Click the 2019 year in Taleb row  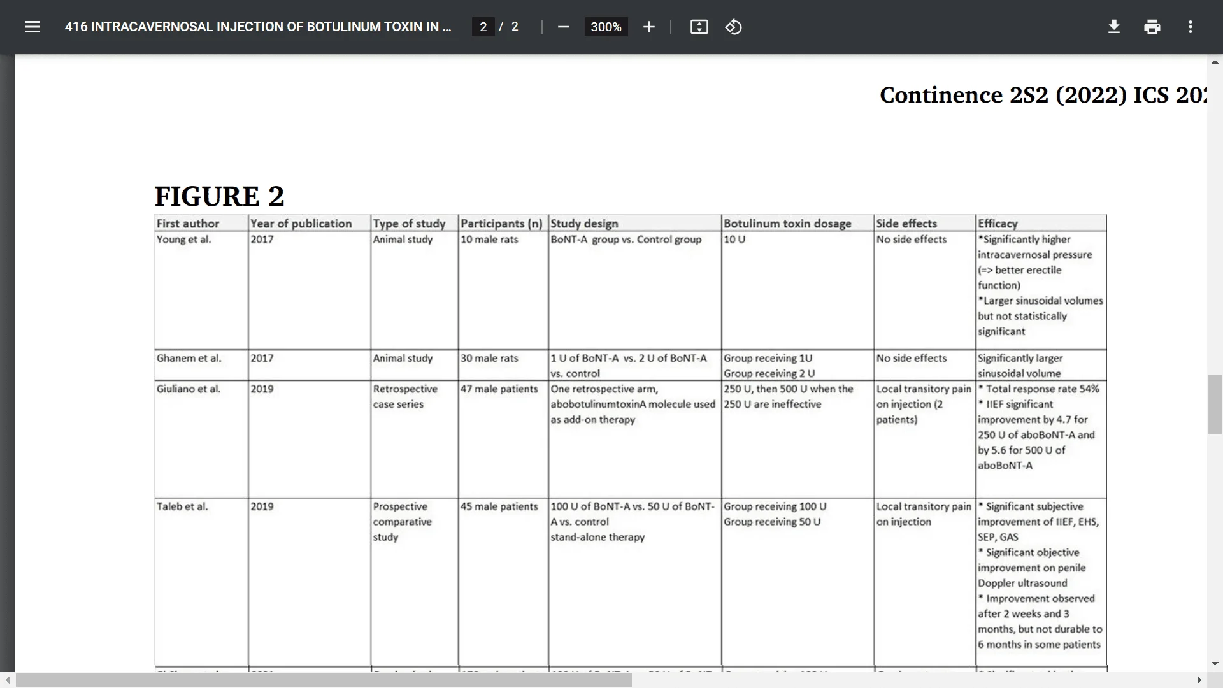[x=262, y=506]
